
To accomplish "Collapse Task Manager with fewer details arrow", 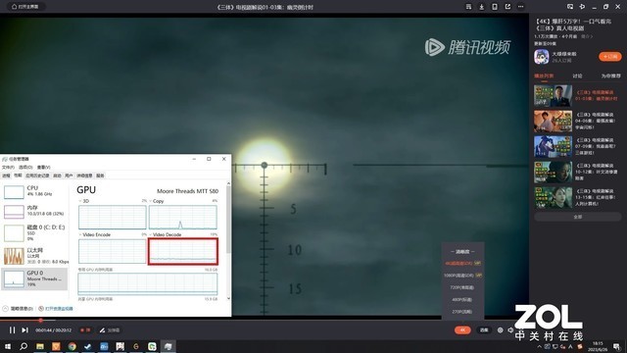I will [18, 309].
